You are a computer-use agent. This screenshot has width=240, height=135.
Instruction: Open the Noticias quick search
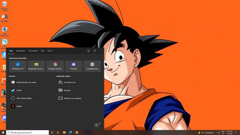(79, 90)
